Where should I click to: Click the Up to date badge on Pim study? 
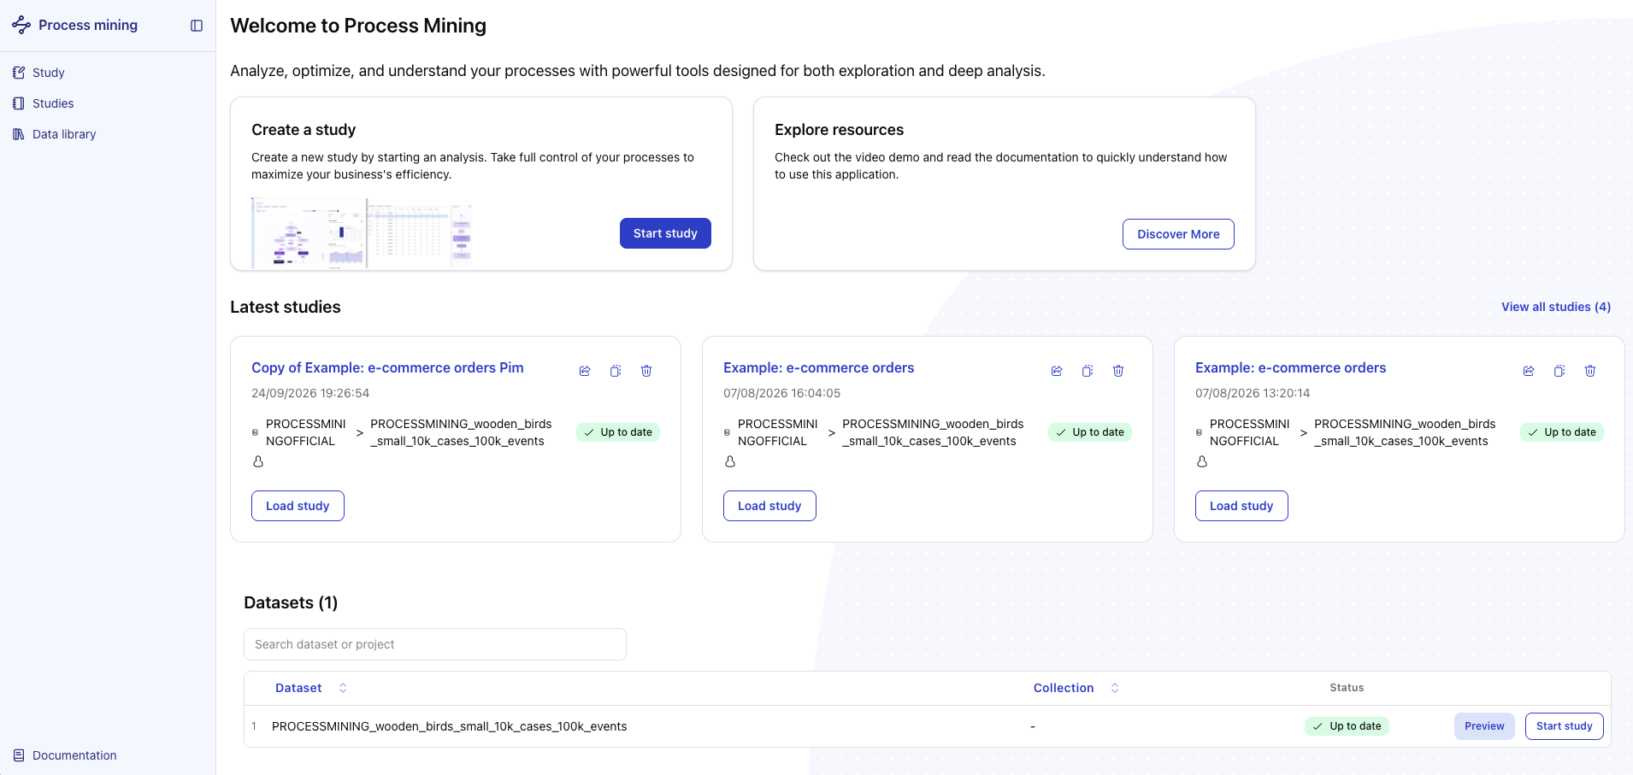click(x=618, y=432)
